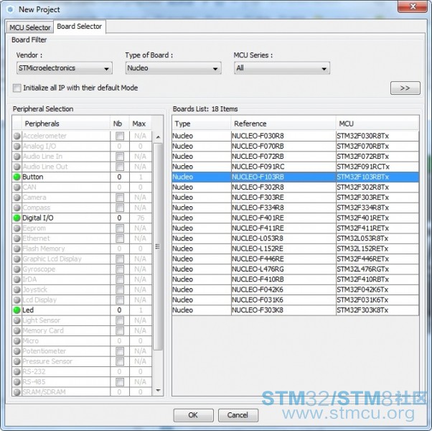
Task: Select the NUCLEO-F303RE board row
Action: coord(296,198)
